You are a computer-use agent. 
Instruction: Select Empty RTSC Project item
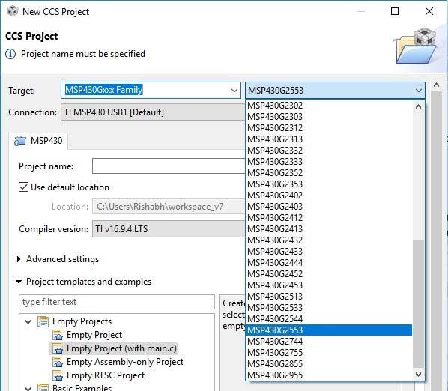click(106, 375)
